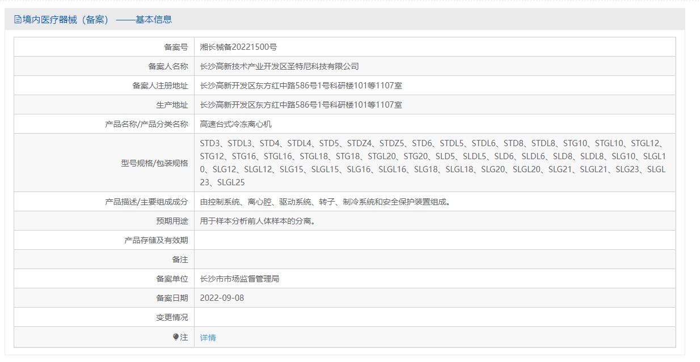The height and width of the screenshot is (362, 700).
Task: Select the 湘长械备20221500号 record number
Action: pyautogui.click(x=238, y=47)
